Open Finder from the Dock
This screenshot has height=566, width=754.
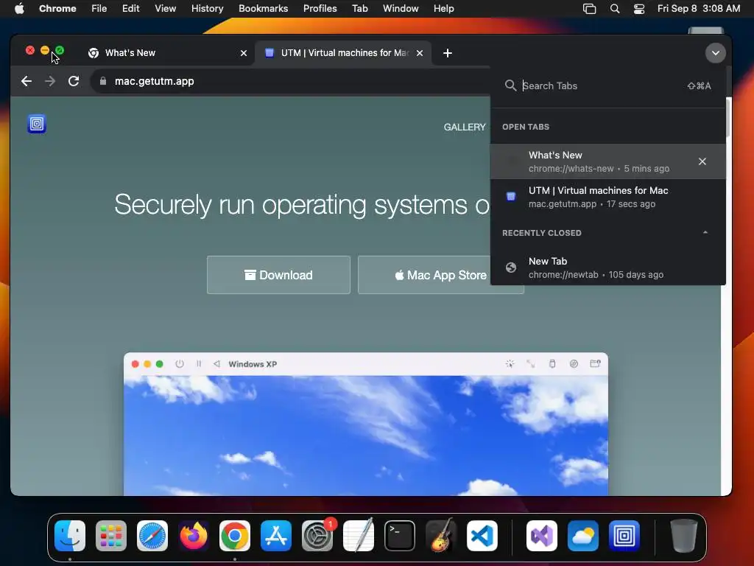pyautogui.click(x=70, y=536)
